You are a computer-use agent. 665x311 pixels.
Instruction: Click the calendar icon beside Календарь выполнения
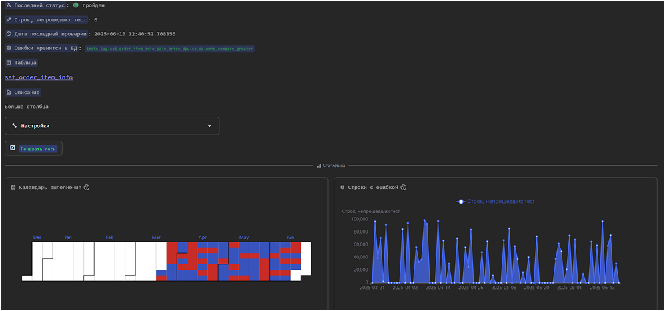(13, 187)
